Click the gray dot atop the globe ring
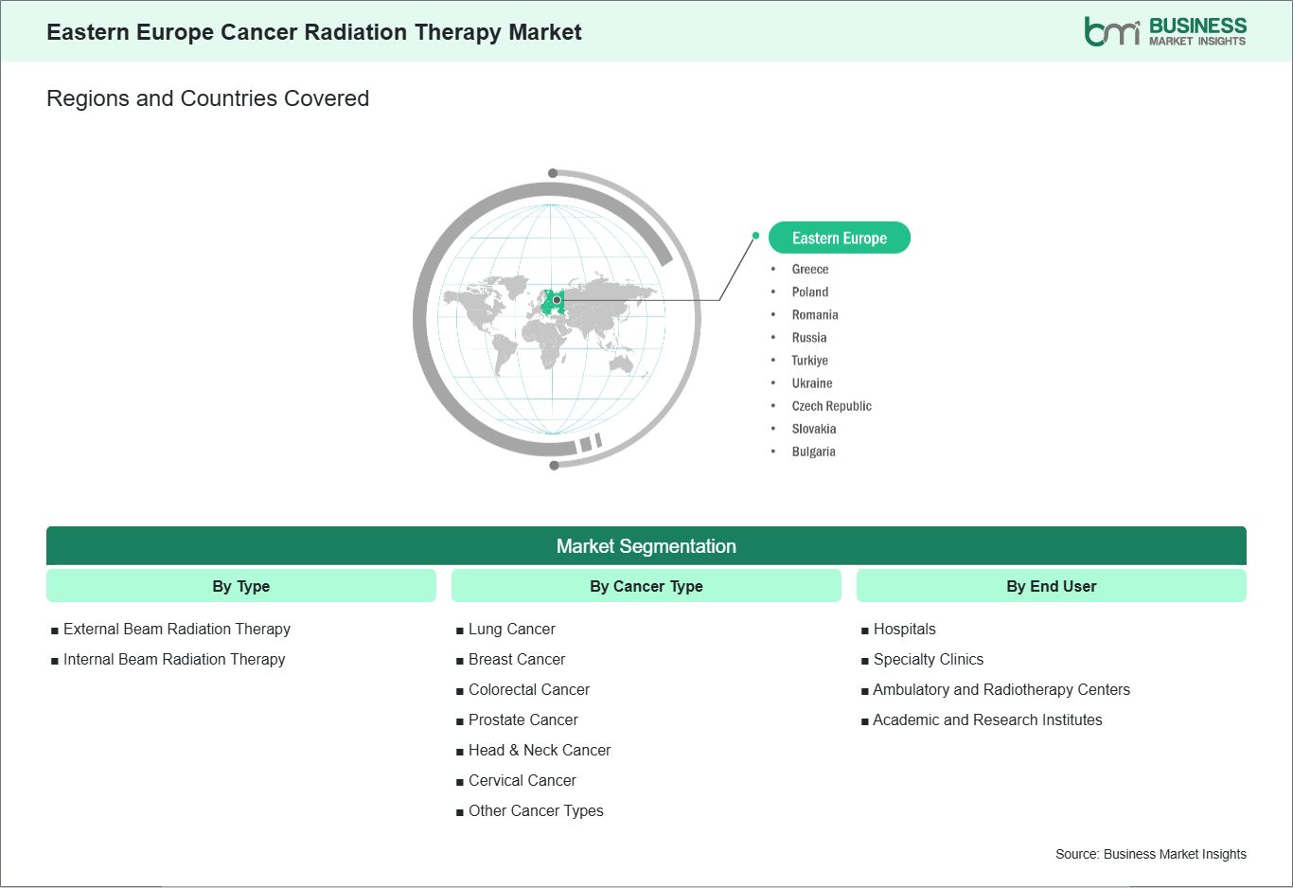The height and width of the screenshot is (888, 1293). pos(553,173)
